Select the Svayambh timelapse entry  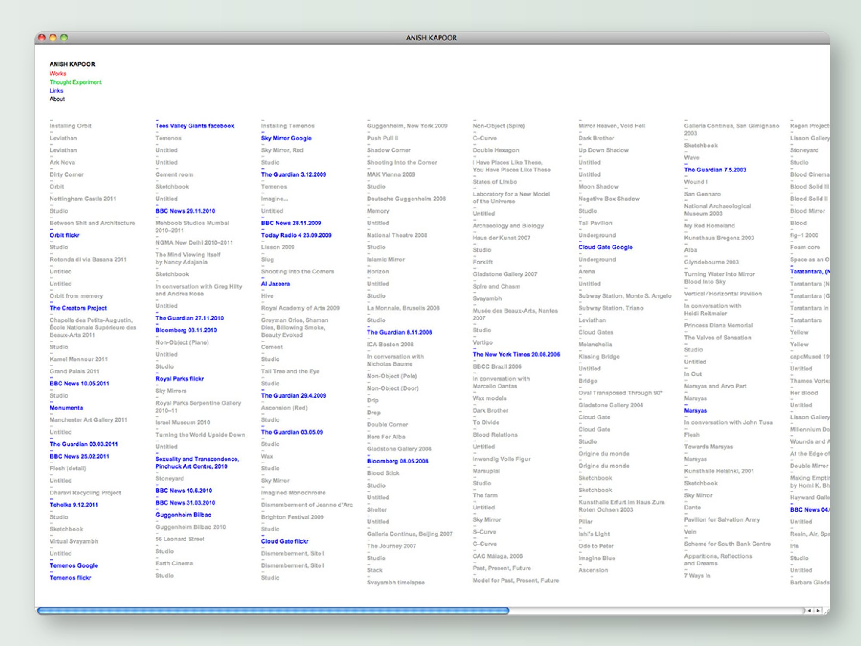tap(396, 582)
